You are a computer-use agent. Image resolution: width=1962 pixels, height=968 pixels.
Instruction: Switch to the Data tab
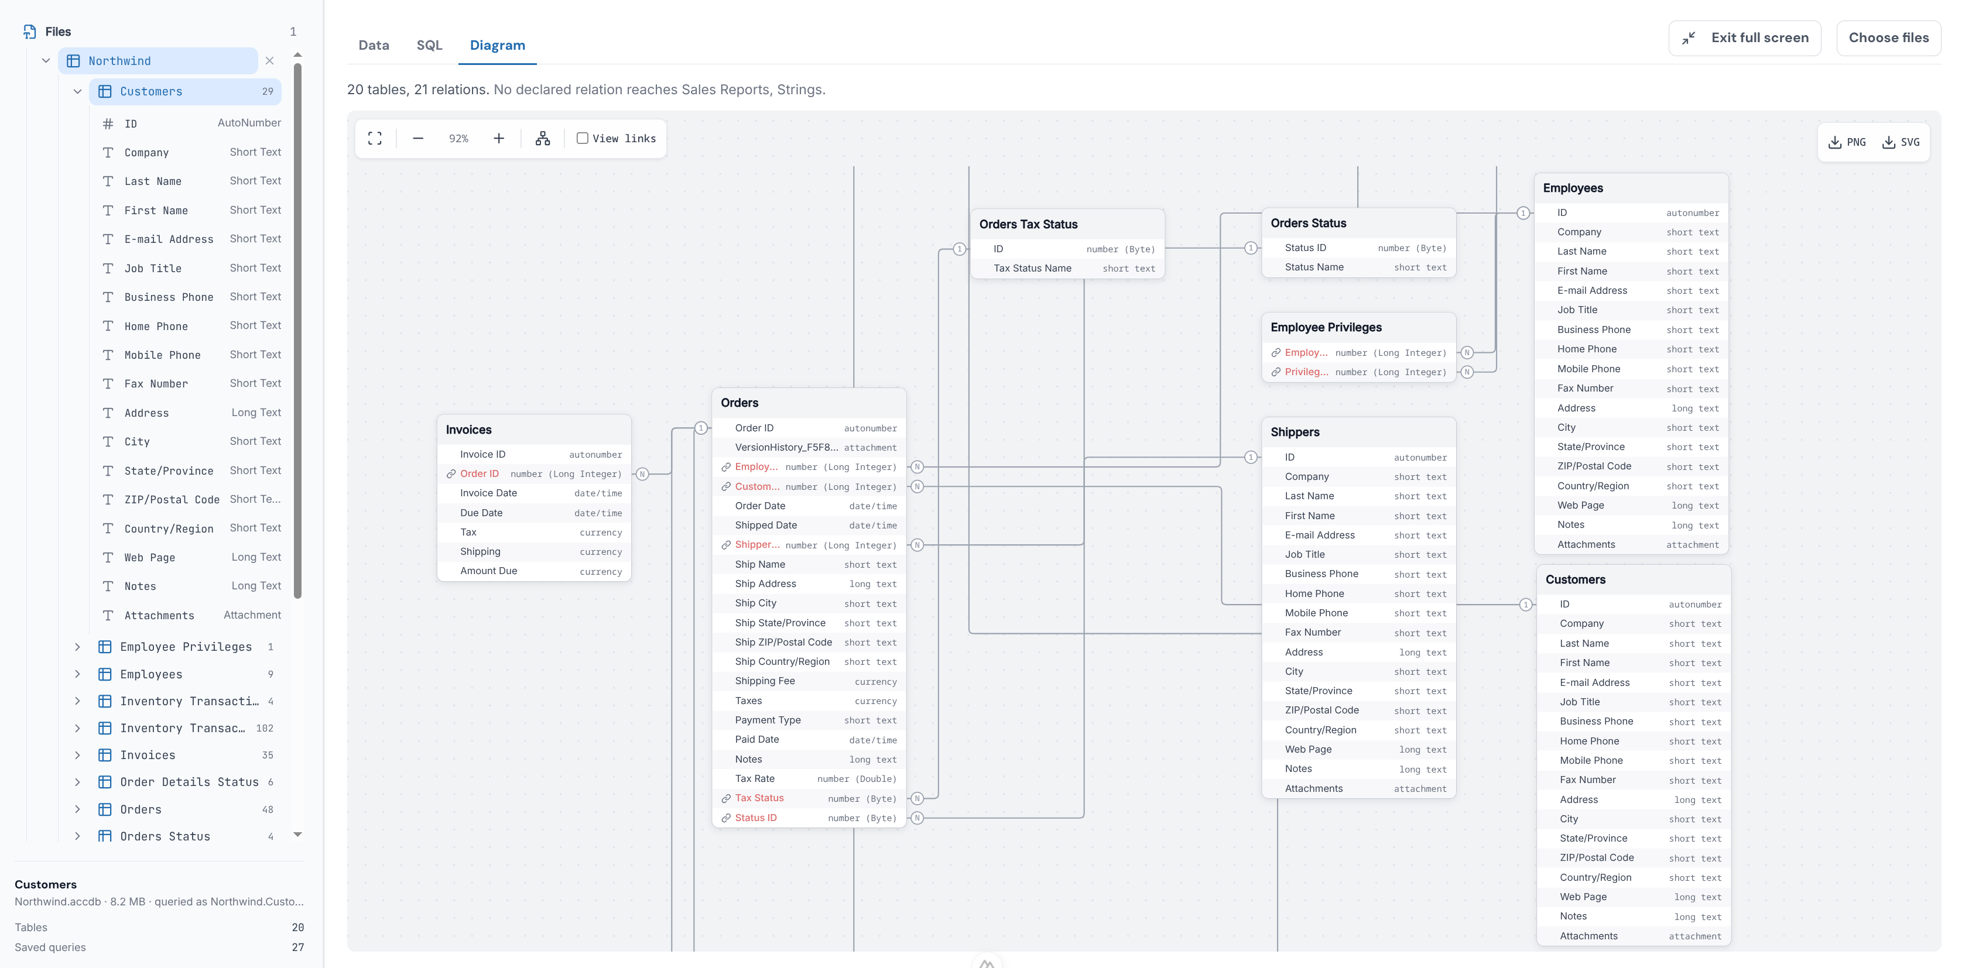tap(374, 45)
